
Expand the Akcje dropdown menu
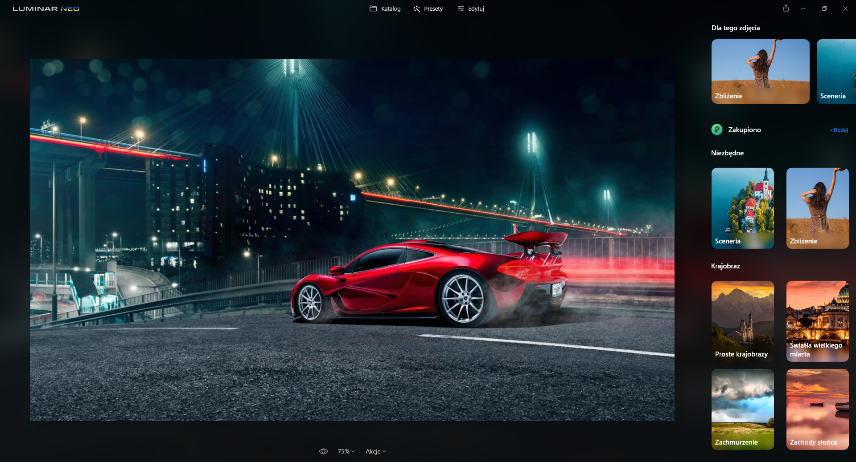[x=376, y=451]
